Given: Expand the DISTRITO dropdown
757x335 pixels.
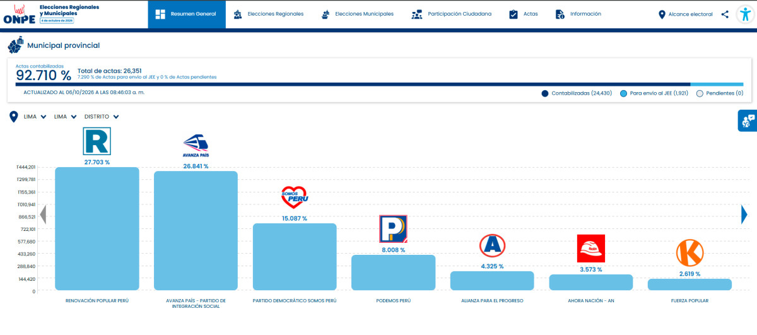Looking at the screenshot, I should pyautogui.click(x=102, y=117).
